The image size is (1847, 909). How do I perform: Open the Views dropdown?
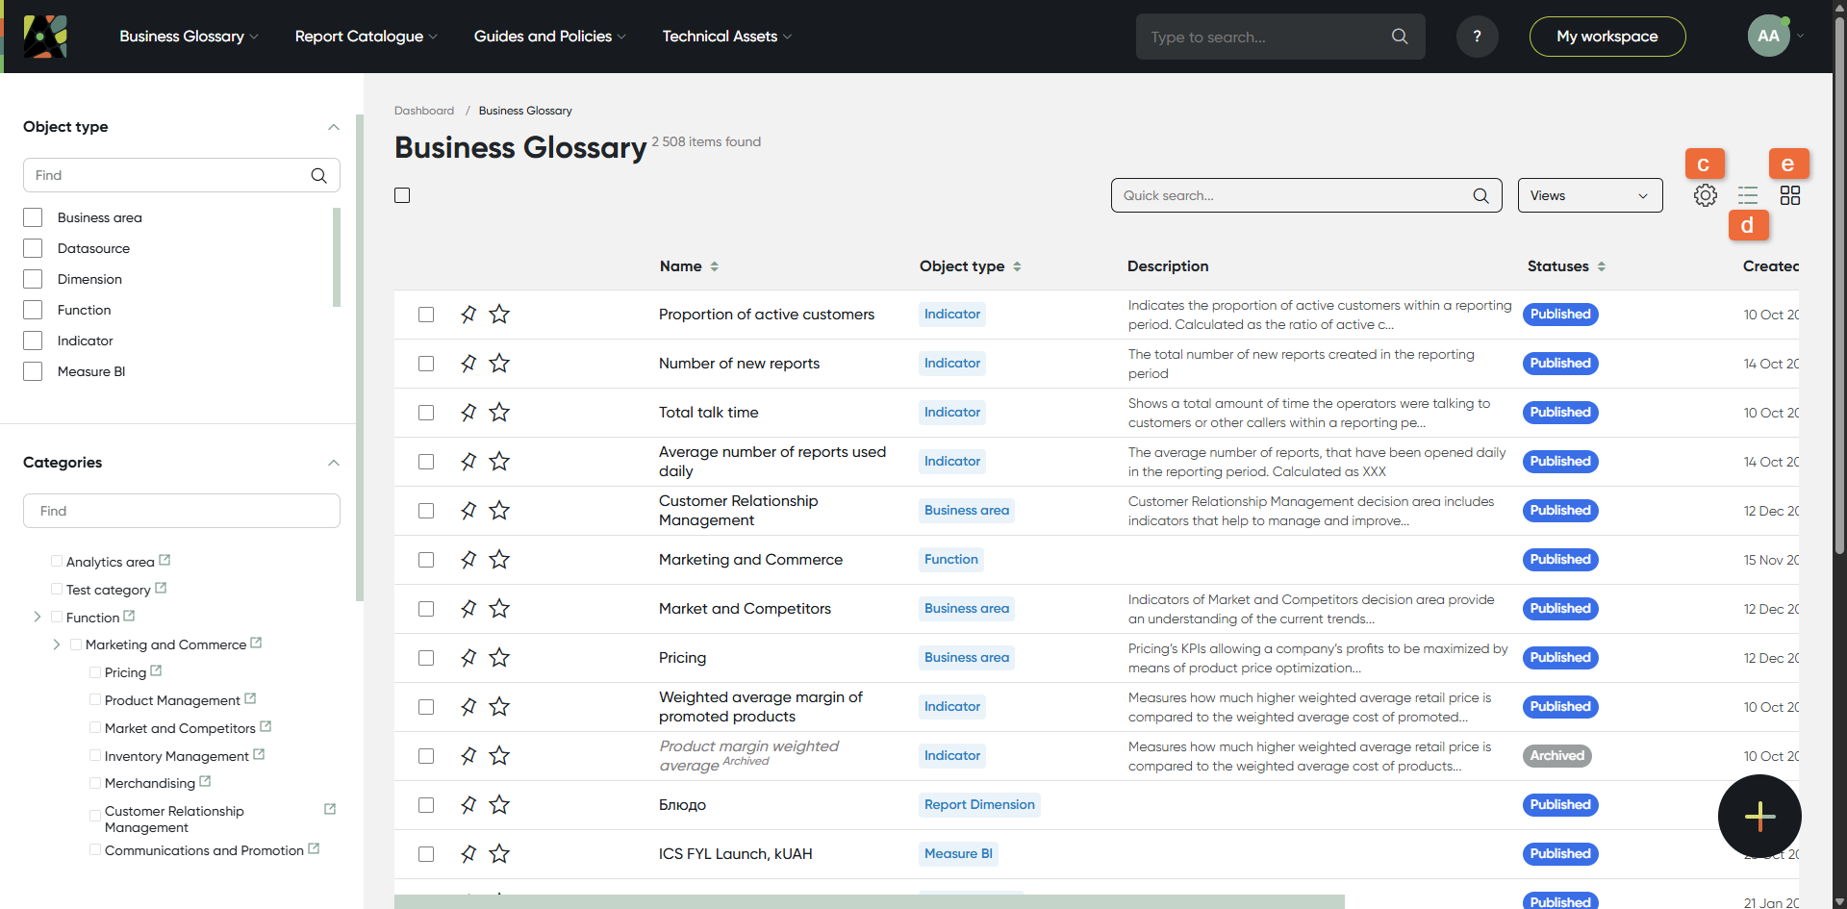pyautogui.click(x=1589, y=195)
